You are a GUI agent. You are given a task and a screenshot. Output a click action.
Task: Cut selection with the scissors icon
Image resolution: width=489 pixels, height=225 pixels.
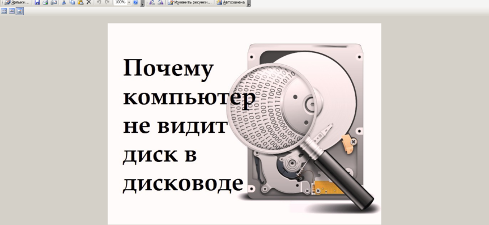click(x=64, y=2)
